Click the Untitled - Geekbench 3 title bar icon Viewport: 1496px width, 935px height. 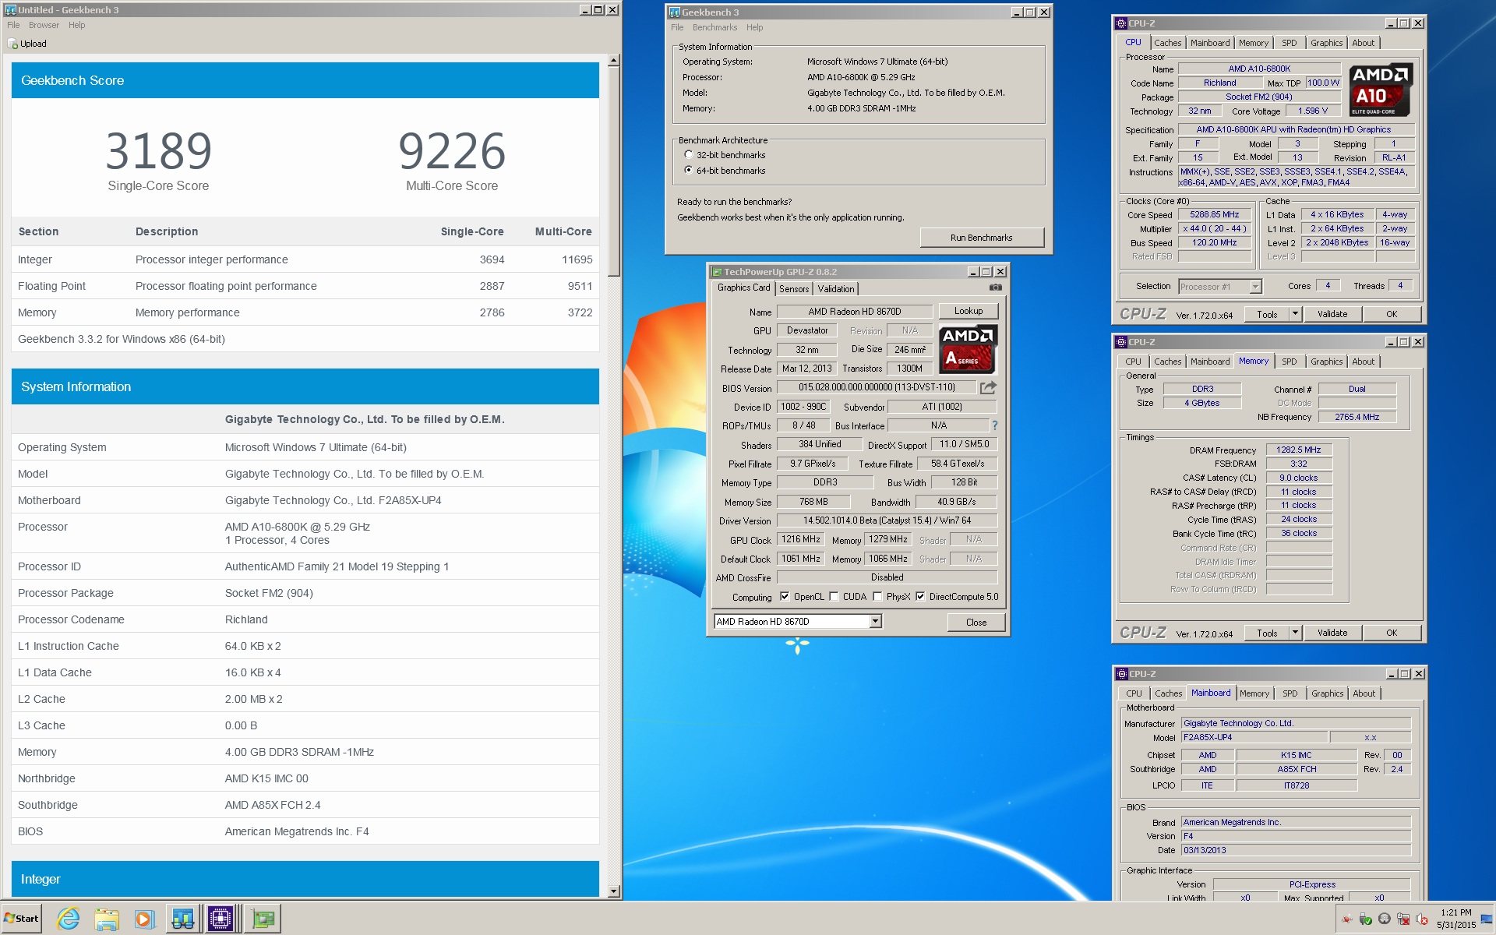[11, 10]
